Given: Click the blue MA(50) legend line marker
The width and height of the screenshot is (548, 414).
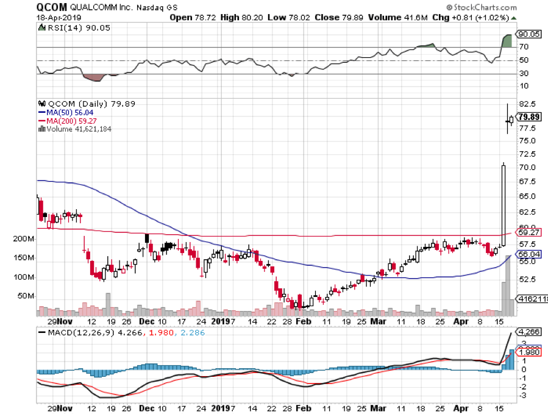Looking at the screenshot, I should click(x=41, y=112).
